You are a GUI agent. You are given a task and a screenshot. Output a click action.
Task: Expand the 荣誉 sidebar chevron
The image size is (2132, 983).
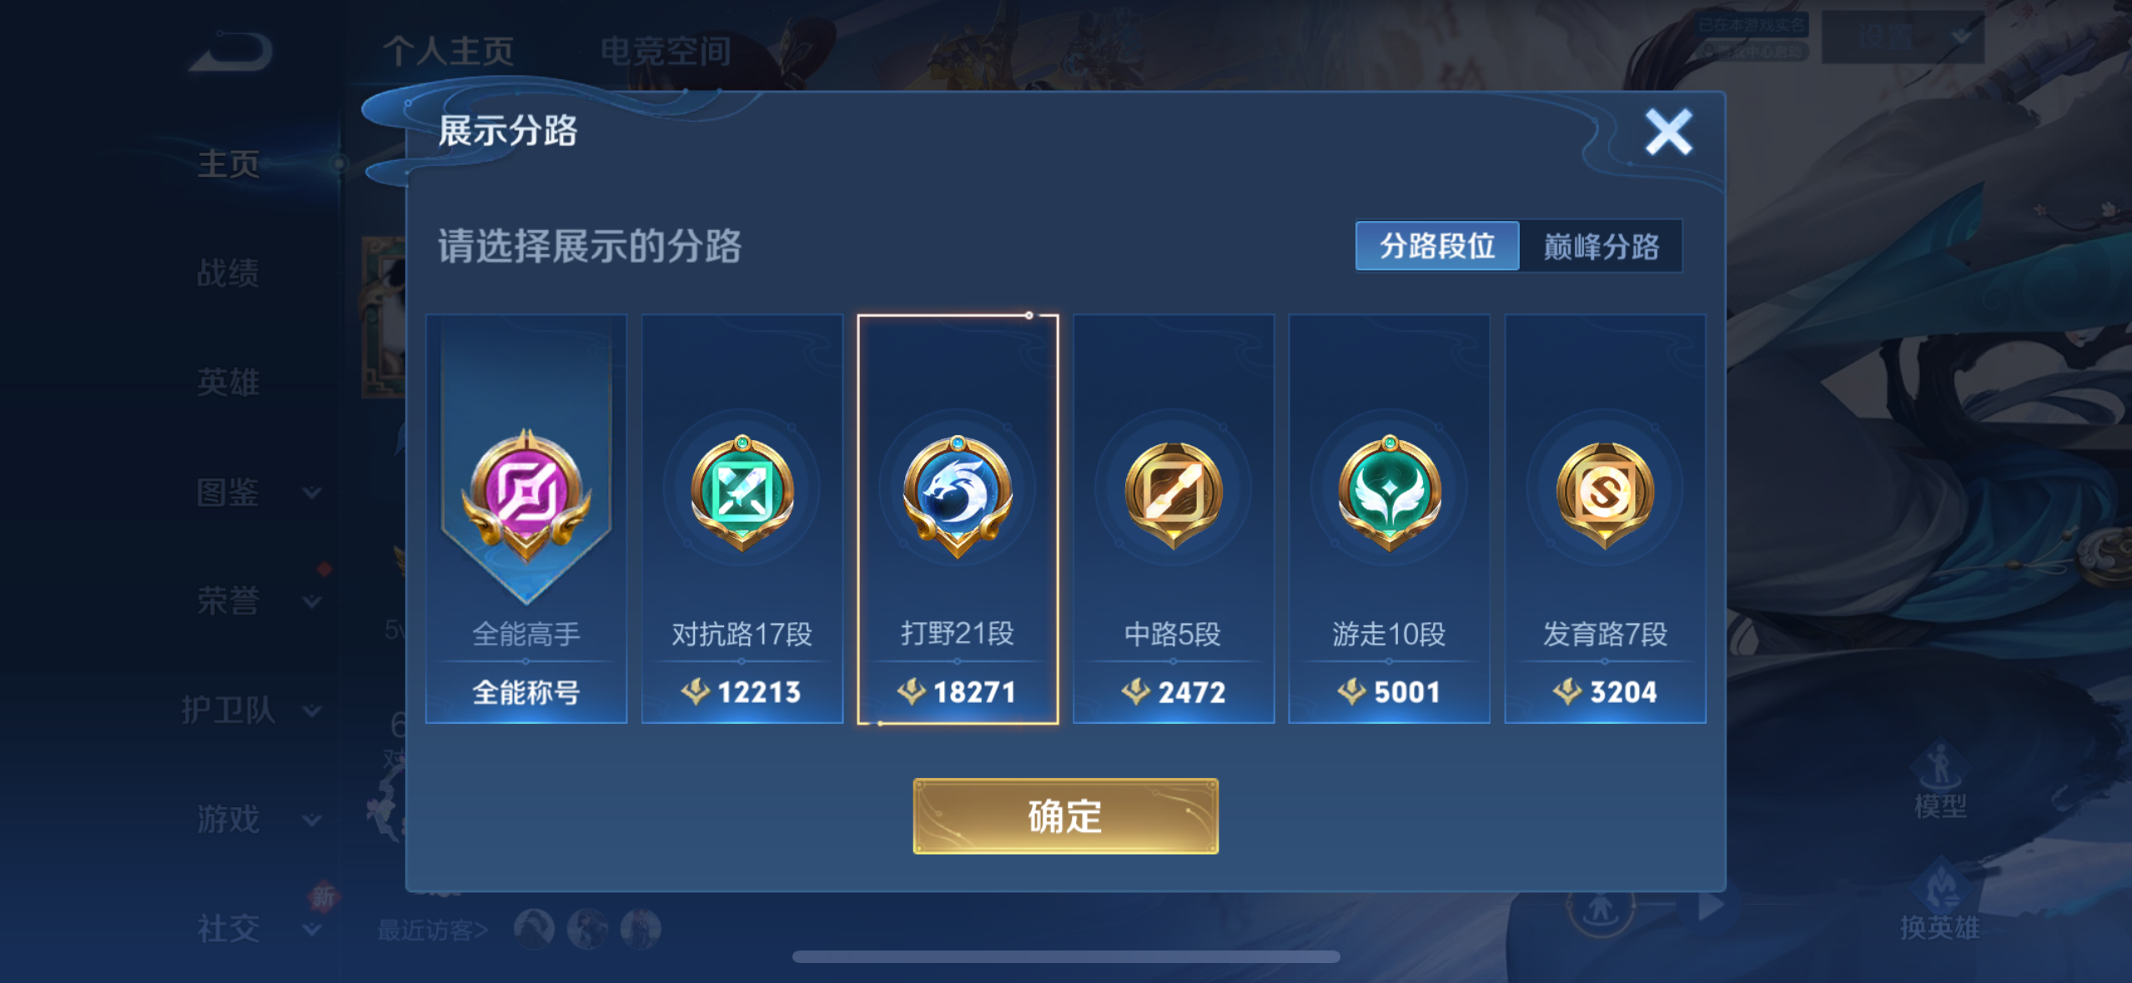pos(312,601)
